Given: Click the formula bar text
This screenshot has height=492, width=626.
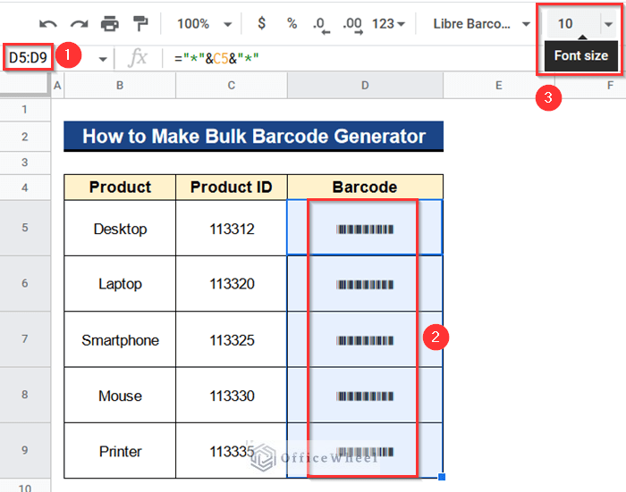Looking at the screenshot, I should [x=216, y=58].
